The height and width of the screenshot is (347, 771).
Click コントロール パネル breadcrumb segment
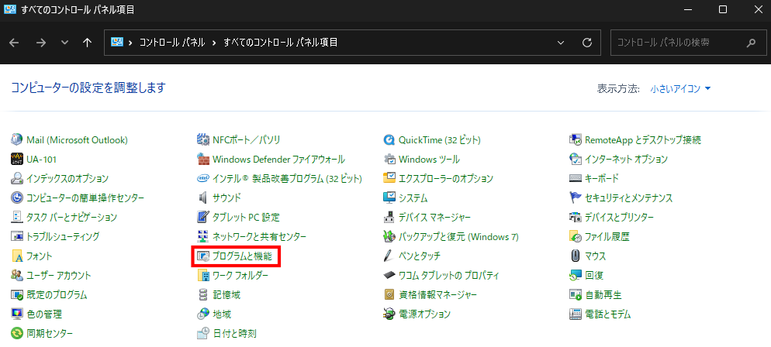tap(172, 43)
